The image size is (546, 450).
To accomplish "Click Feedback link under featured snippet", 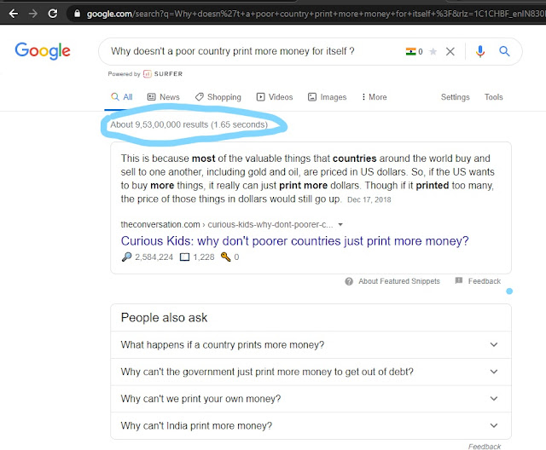I will pyautogui.click(x=484, y=281).
